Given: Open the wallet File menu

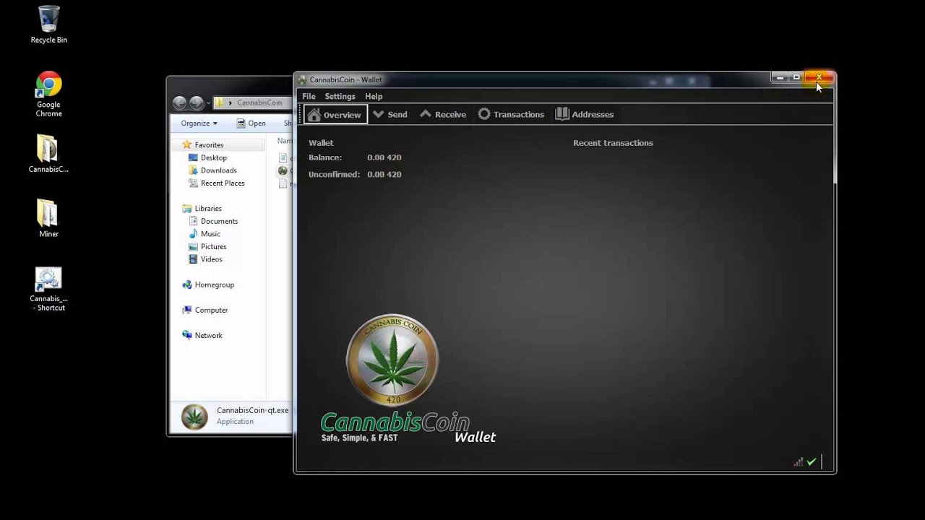Looking at the screenshot, I should (309, 96).
